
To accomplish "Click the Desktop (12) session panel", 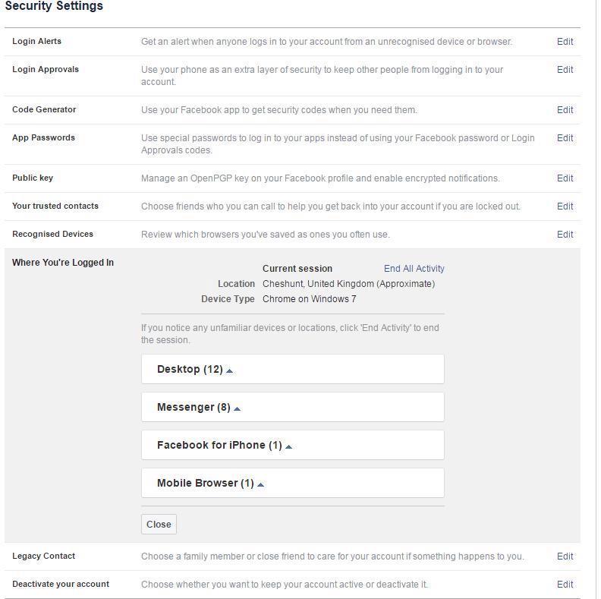I will click(x=334, y=369).
